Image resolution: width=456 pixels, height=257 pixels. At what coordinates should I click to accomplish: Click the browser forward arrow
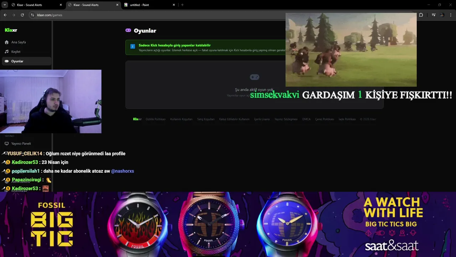tap(14, 15)
